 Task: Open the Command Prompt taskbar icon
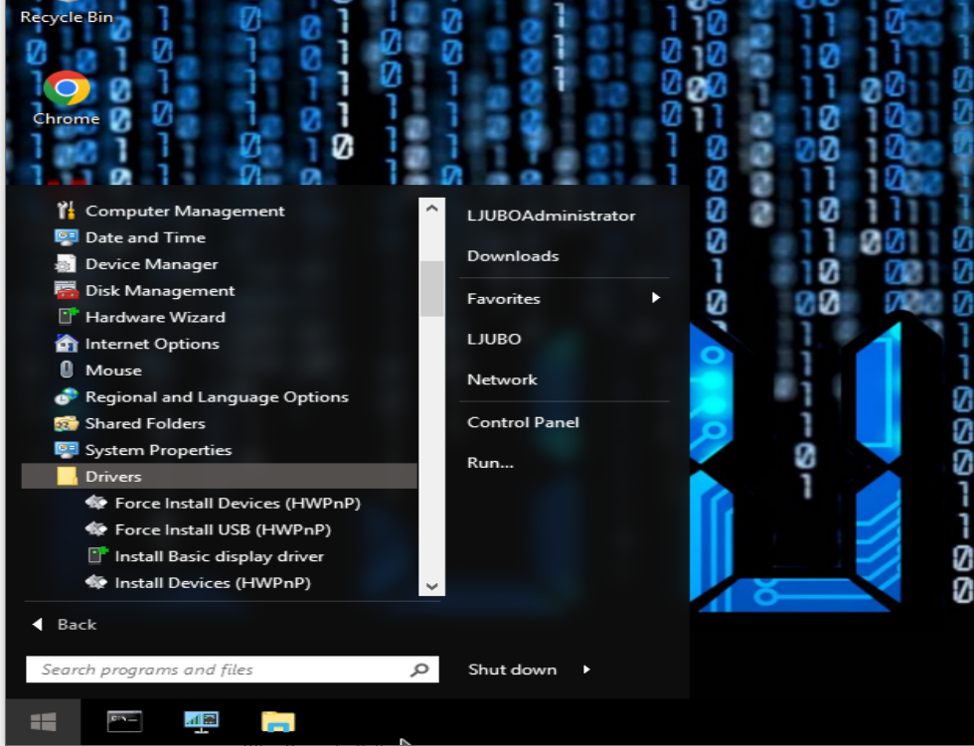tap(124, 722)
